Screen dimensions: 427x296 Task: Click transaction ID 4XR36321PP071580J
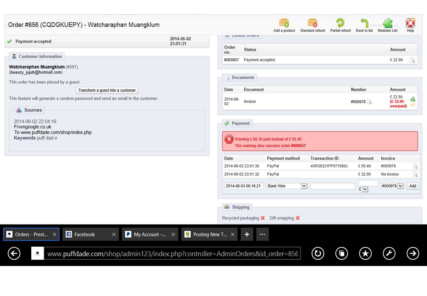coord(329,166)
